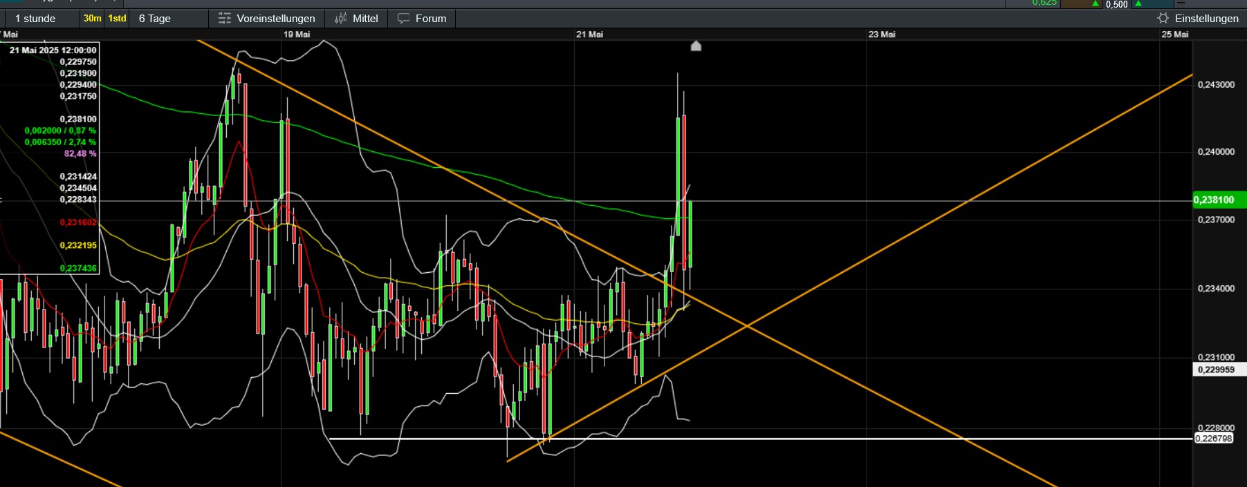
Task: Open the '6 Tage' range dropdown
Action: click(169, 19)
